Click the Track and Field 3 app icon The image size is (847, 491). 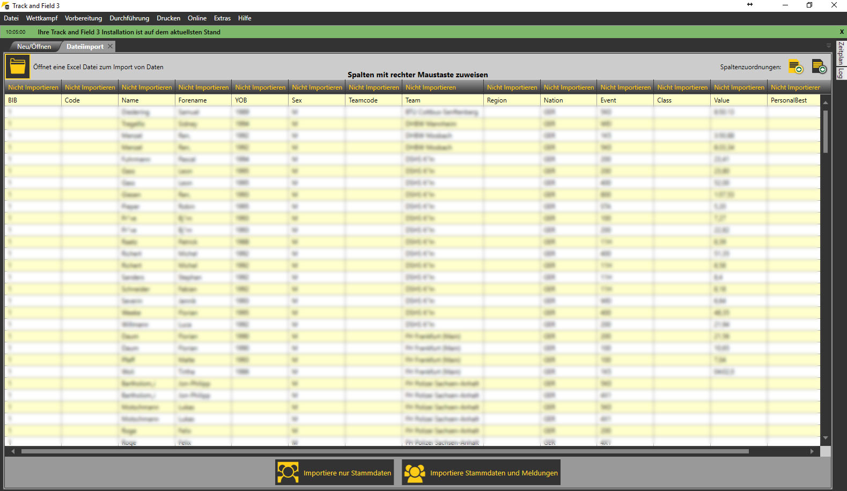point(6,6)
